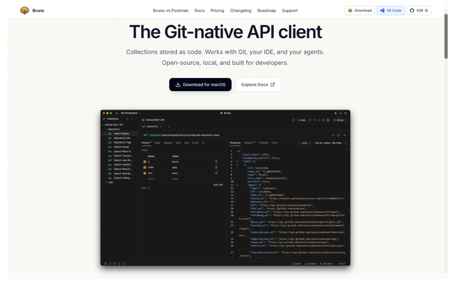
Task: Open the Pricing page from navigation
Action: [217, 10]
